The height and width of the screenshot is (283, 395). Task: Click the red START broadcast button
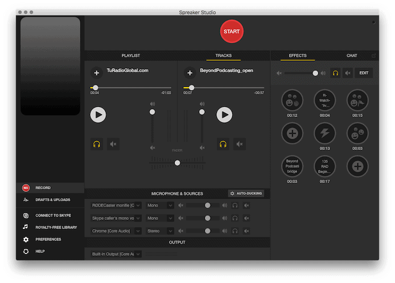232,31
